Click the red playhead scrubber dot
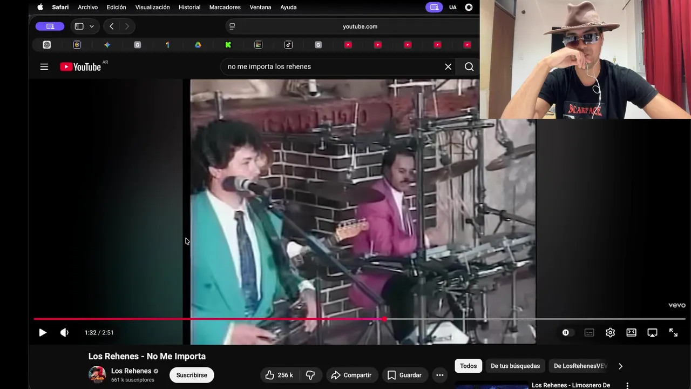 click(x=384, y=319)
